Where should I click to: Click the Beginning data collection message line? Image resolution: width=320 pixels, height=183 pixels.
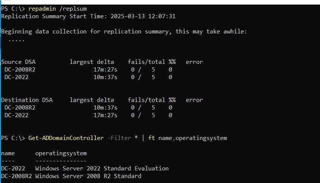point(124,32)
